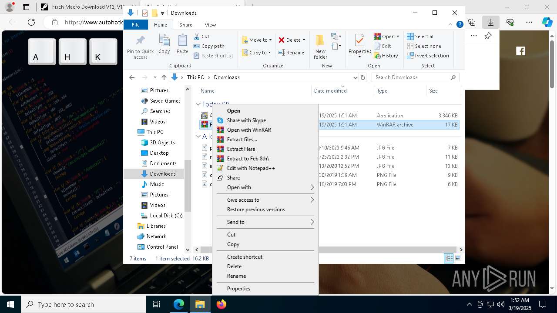Open the Delete ribbon dropdown arrow
Viewport: 557px width, 313px height.
click(304, 40)
